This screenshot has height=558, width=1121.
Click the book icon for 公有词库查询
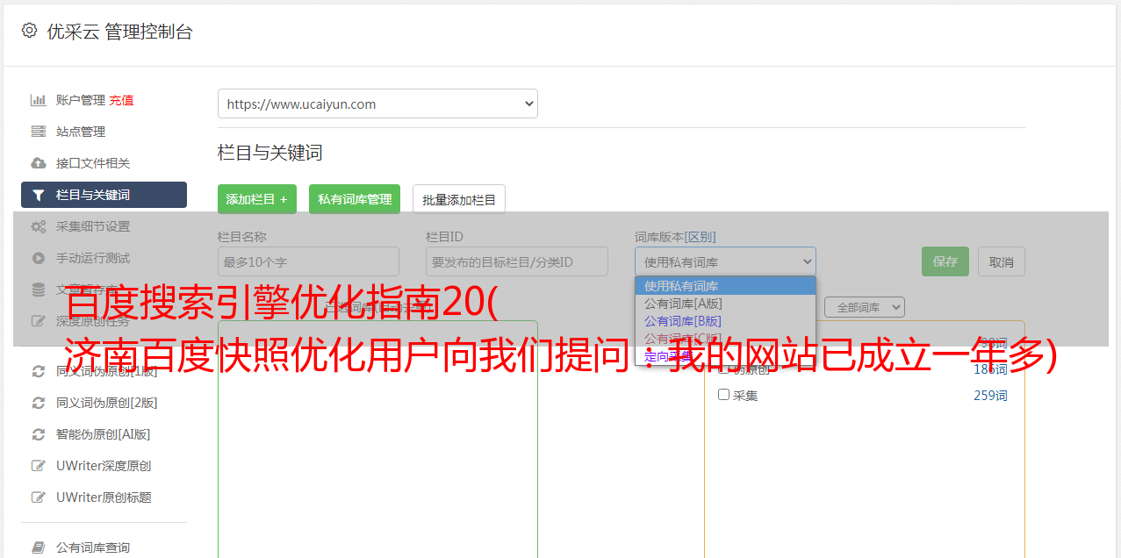[38, 547]
